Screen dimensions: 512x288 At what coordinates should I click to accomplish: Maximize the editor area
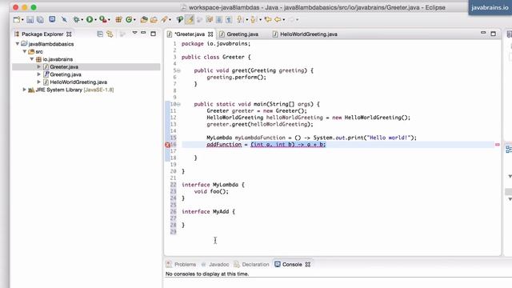(493, 34)
